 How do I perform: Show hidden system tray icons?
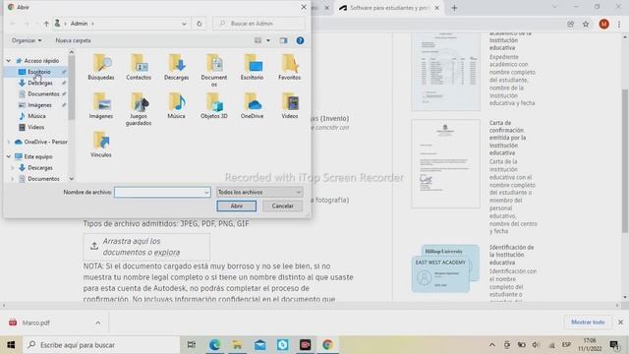(x=491, y=345)
